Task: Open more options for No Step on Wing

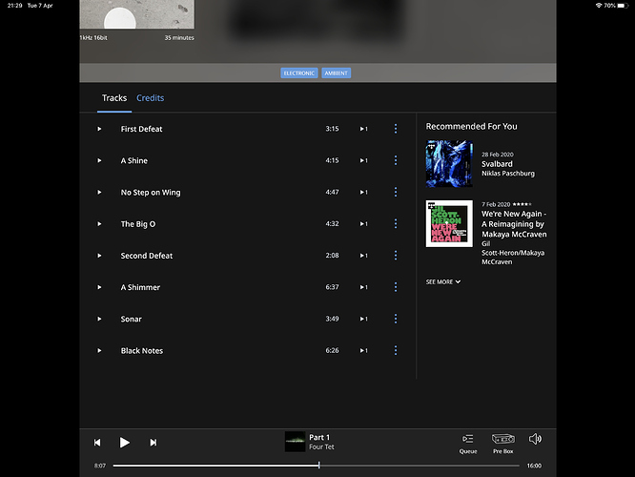Action: point(396,192)
